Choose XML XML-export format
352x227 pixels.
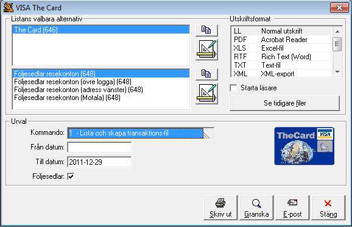[x=281, y=74]
